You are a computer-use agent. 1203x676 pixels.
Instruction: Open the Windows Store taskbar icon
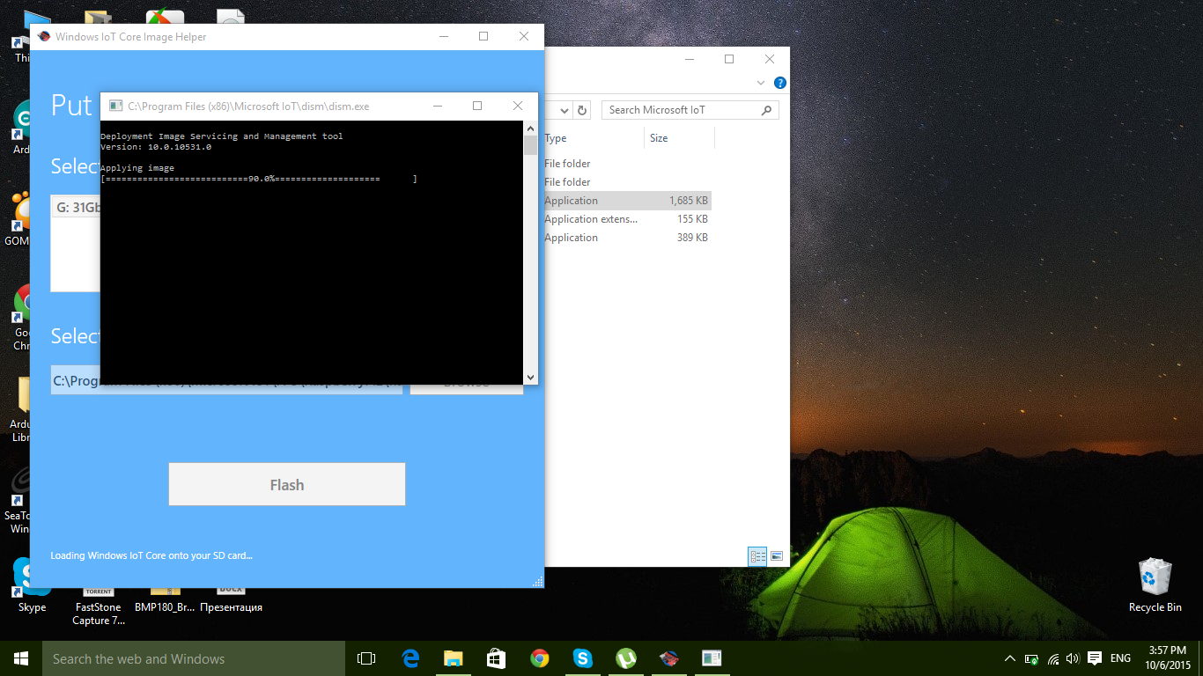tap(497, 658)
